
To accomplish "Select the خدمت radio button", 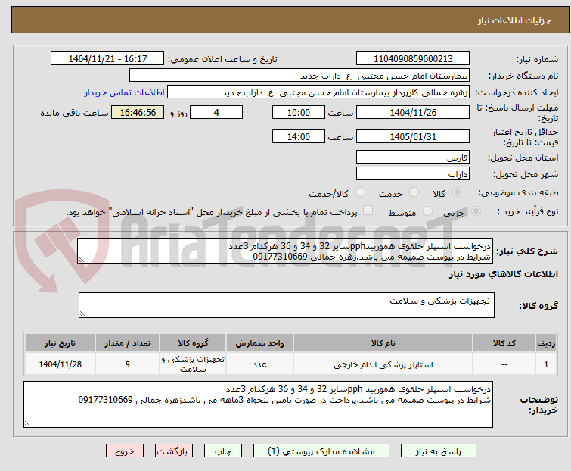I will tap(414, 192).
